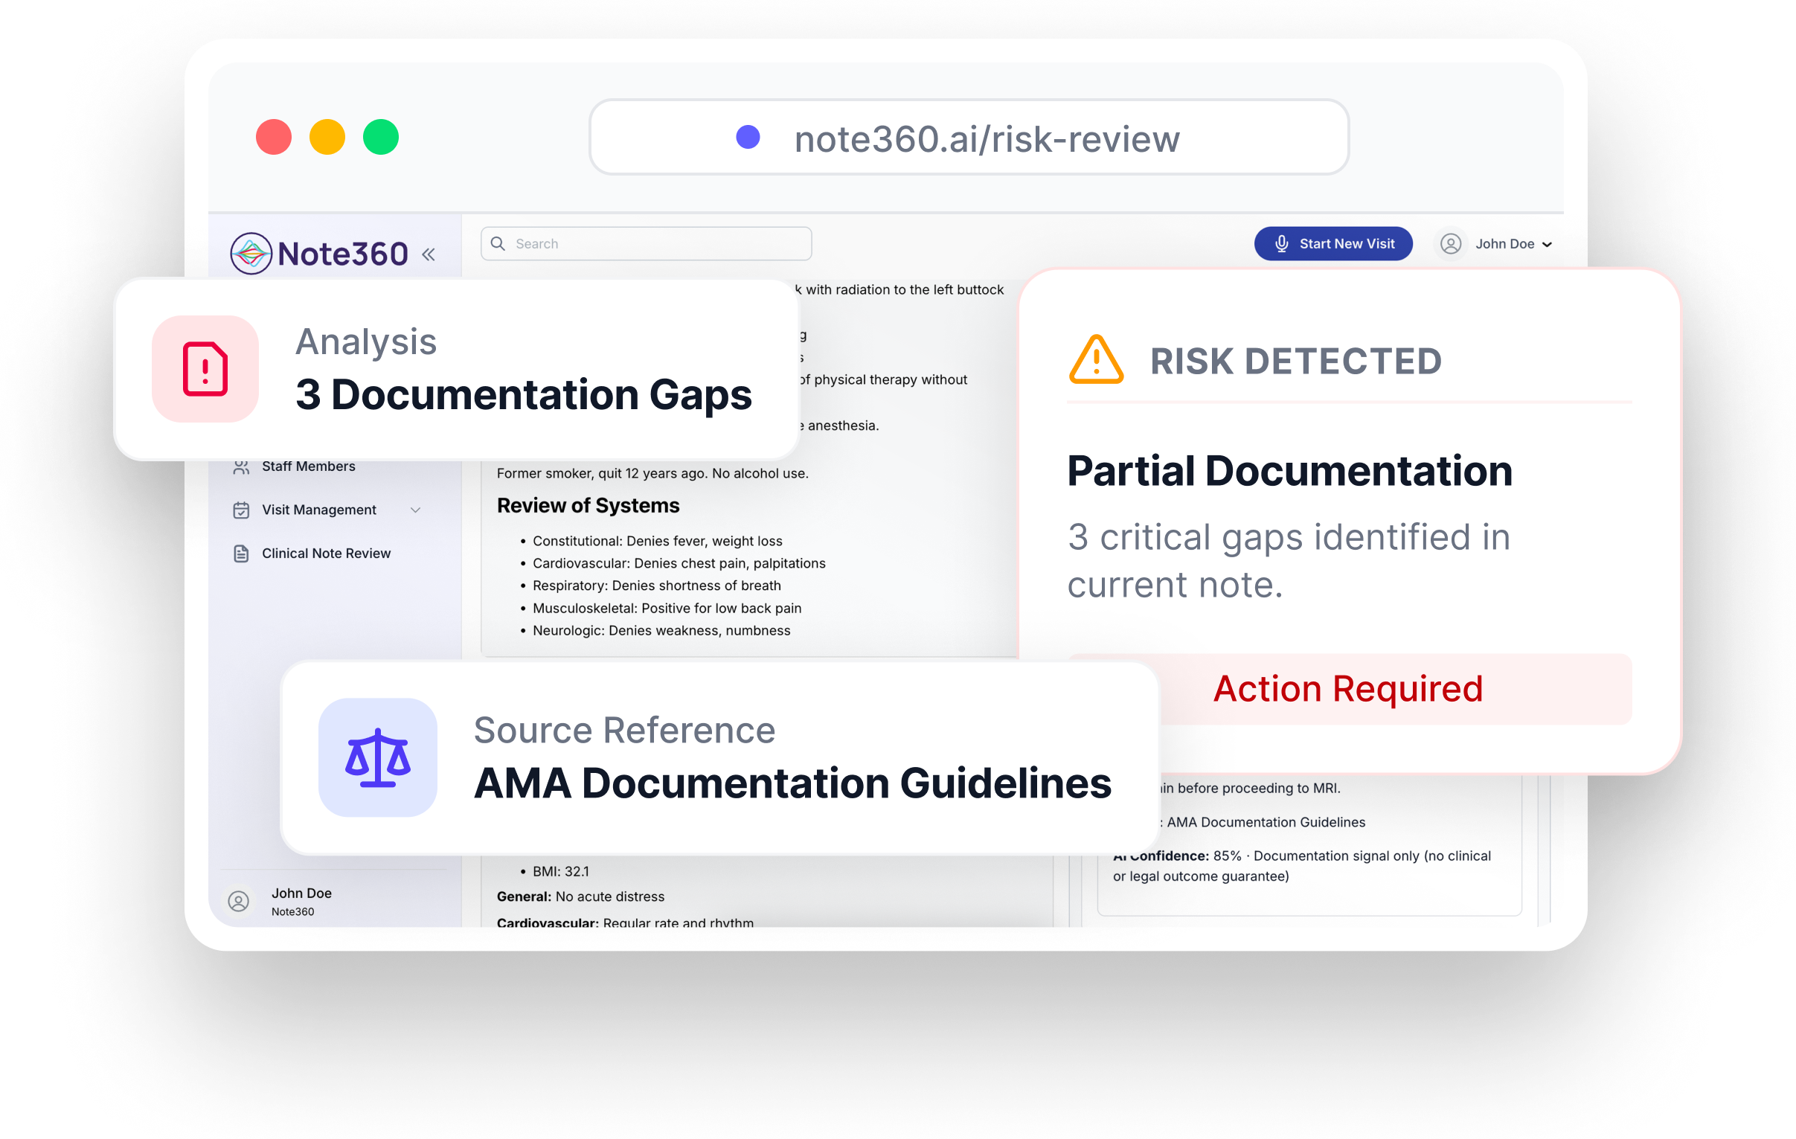Open Clinical Note Review page
Viewport: 1796px width, 1139px height.
(326, 554)
